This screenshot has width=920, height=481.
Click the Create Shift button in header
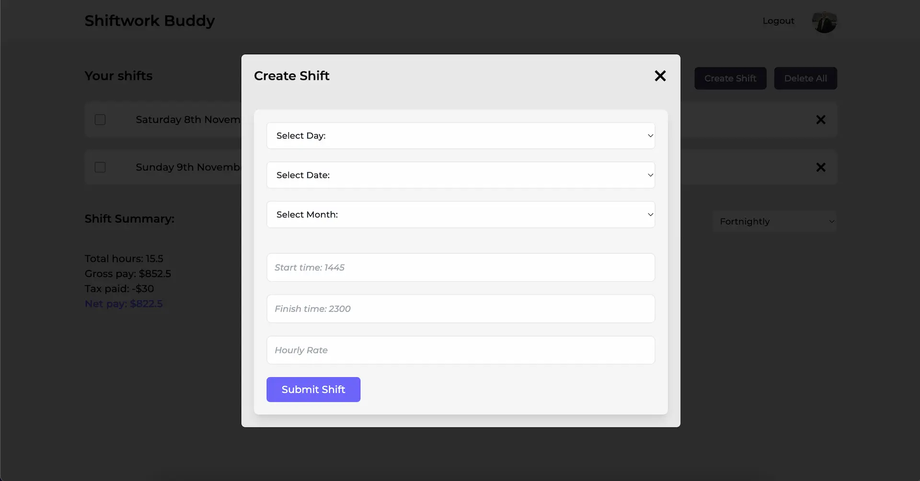pyautogui.click(x=730, y=78)
